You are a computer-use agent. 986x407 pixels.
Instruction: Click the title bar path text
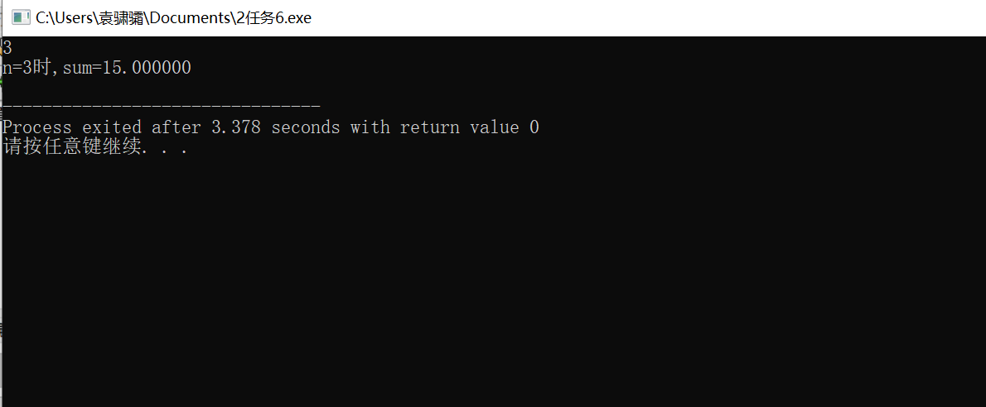click(173, 17)
